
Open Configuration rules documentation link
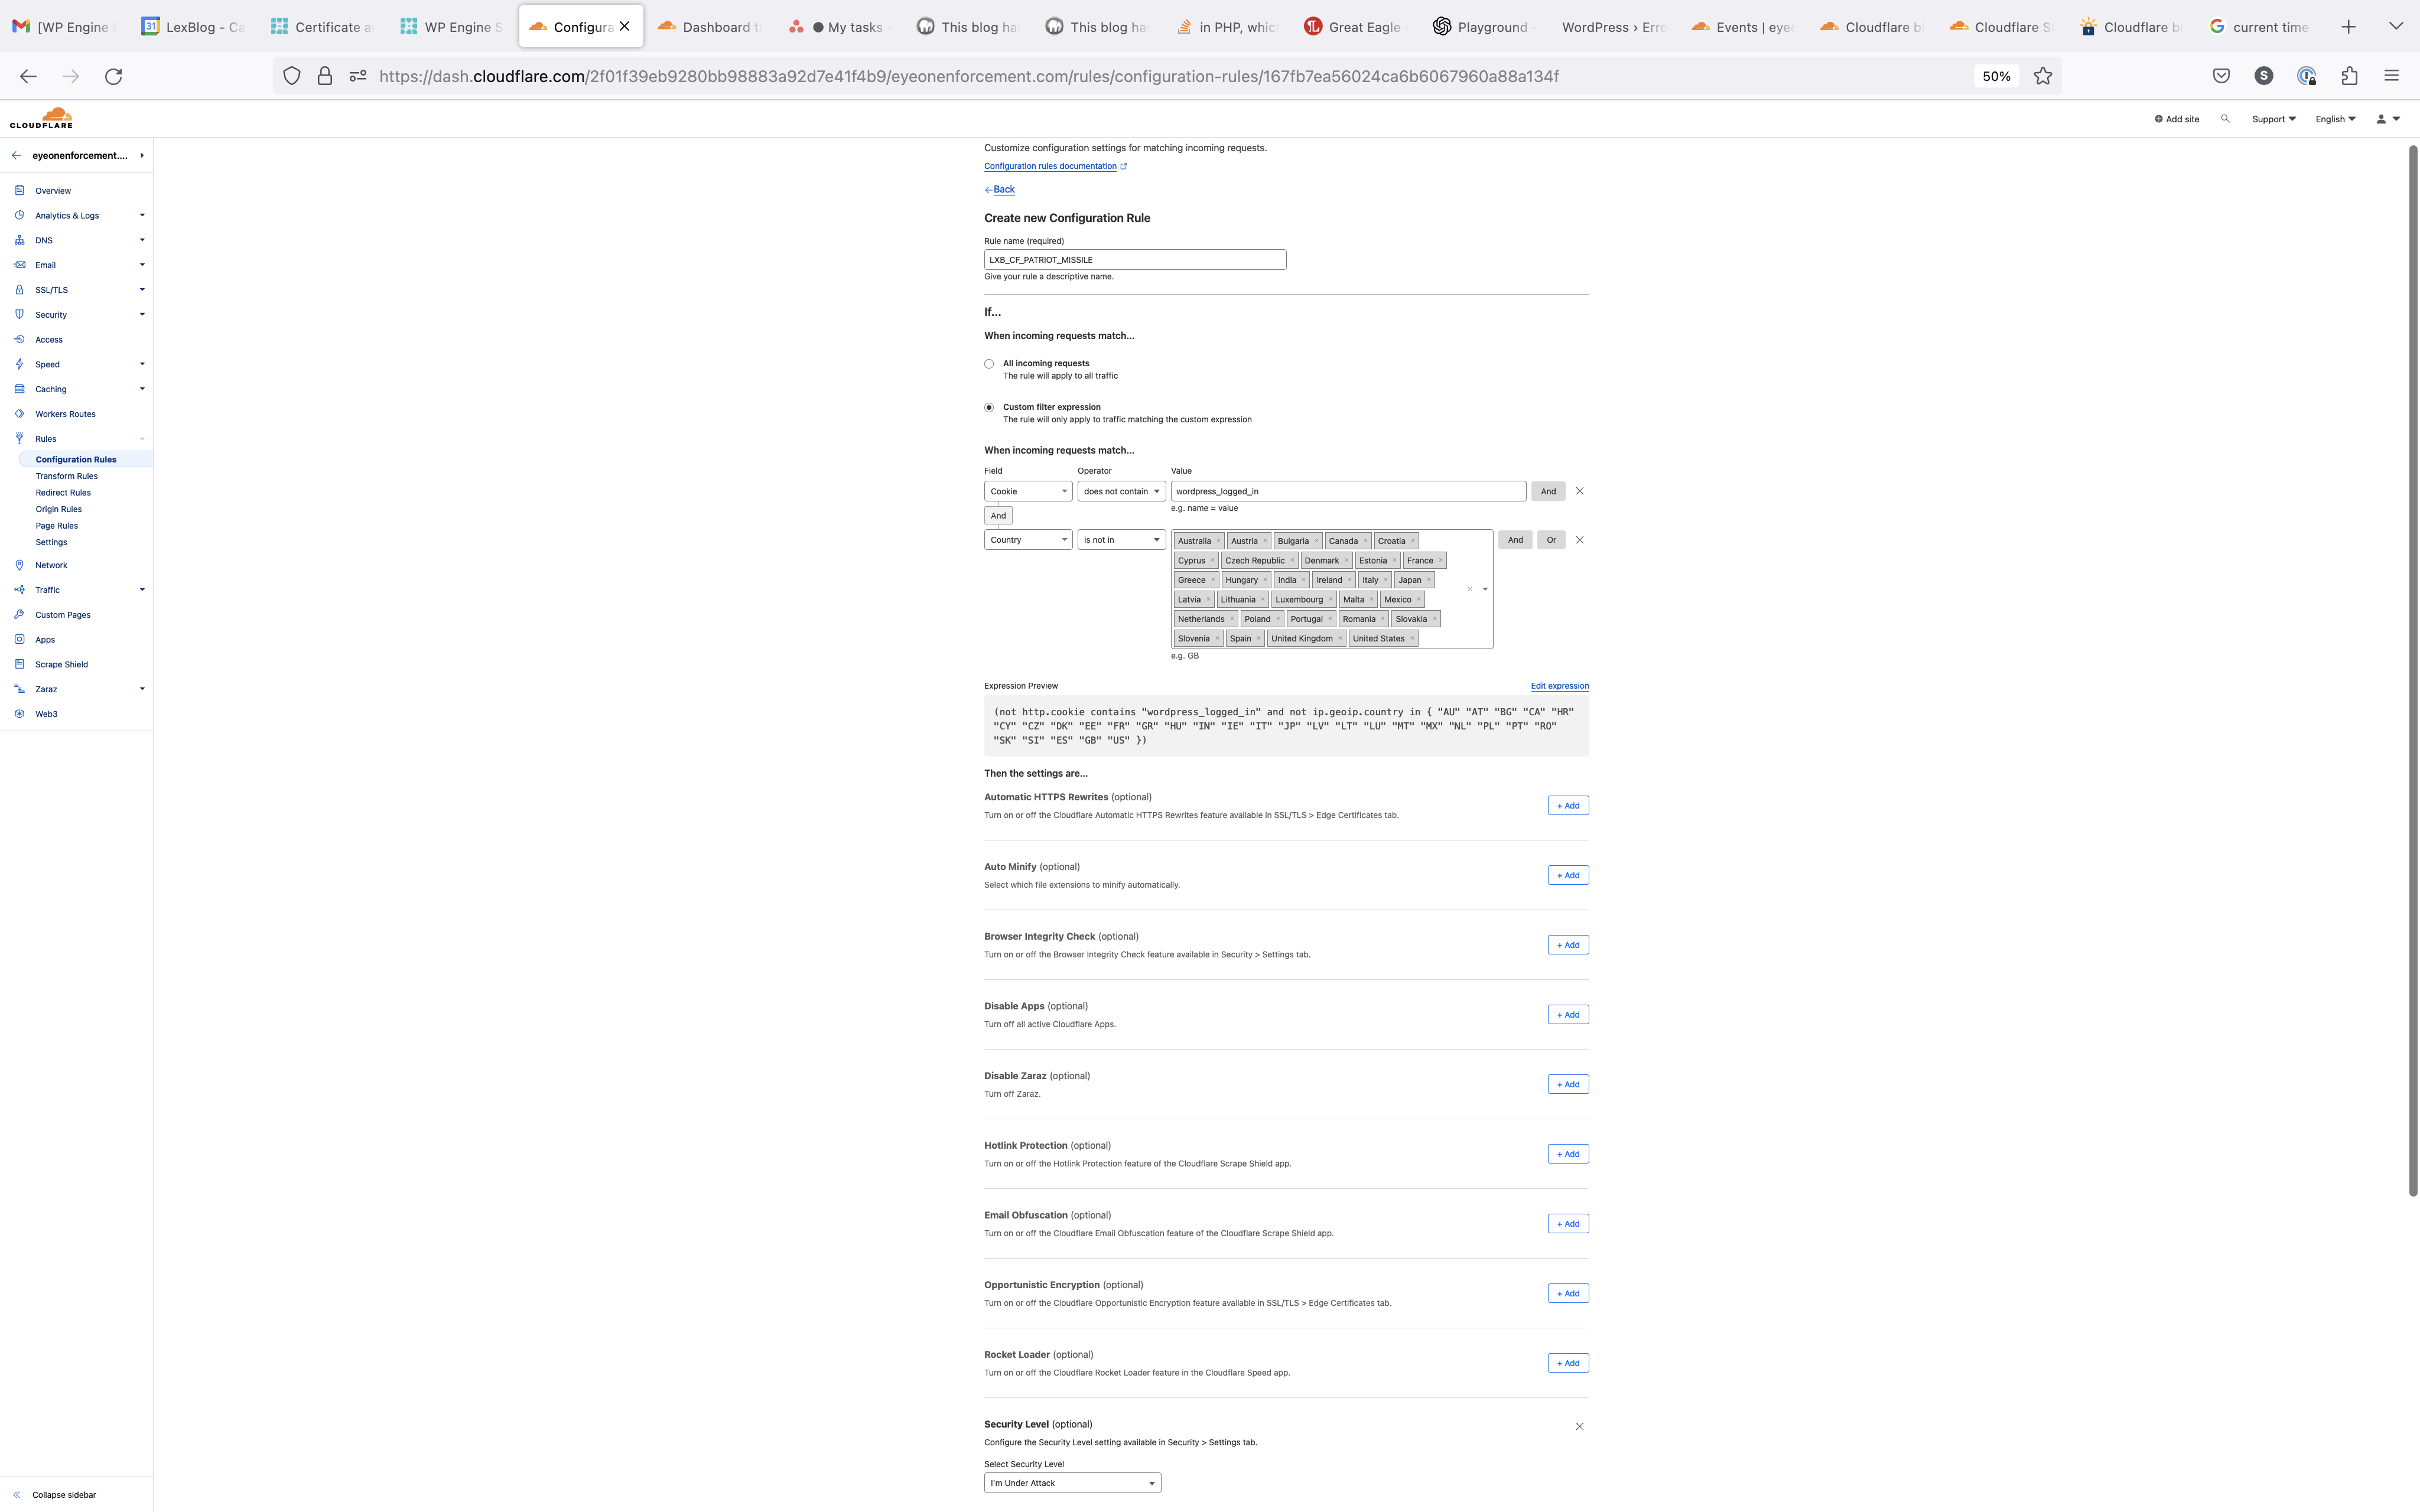tap(1055, 166)
